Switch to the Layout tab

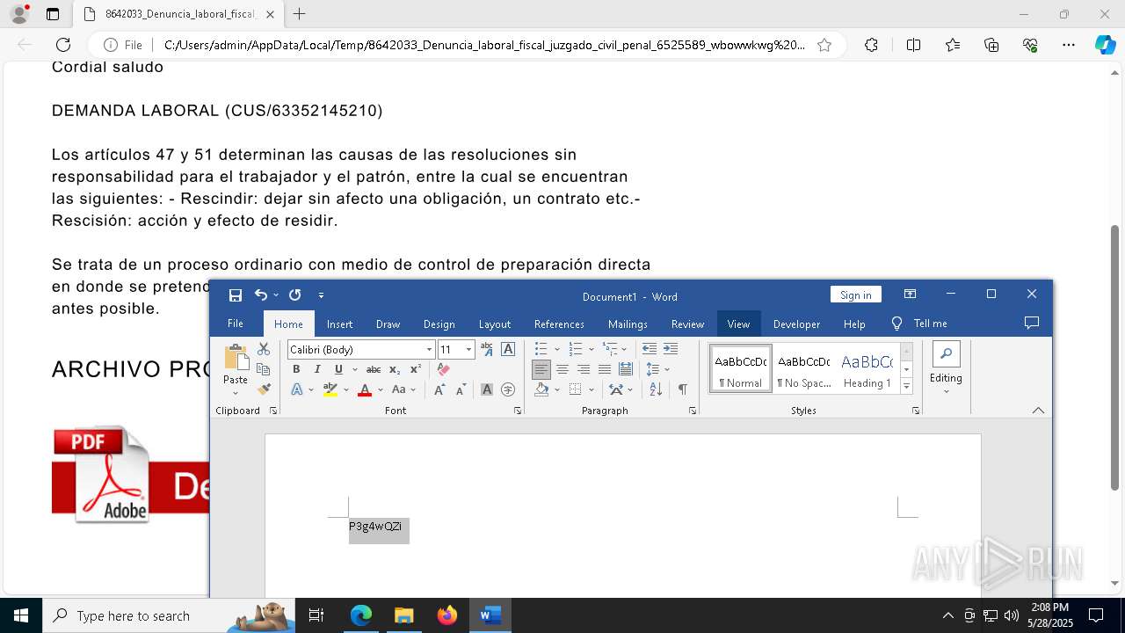click(x=495, y=324)
